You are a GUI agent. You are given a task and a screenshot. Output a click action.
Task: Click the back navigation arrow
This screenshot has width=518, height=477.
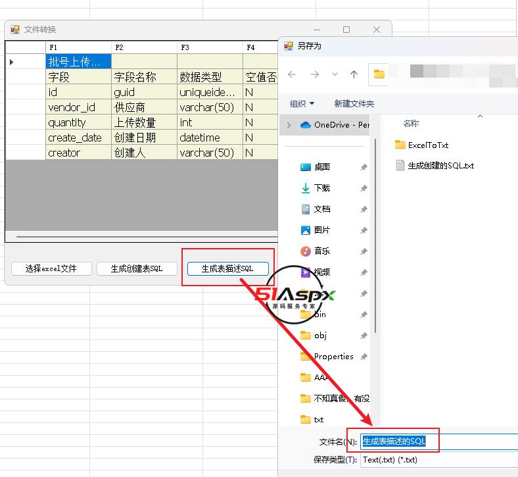tap(293, 74)
